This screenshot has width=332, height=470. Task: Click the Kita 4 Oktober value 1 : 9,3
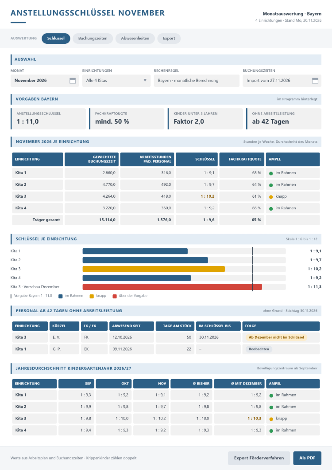tap(123, 430)
